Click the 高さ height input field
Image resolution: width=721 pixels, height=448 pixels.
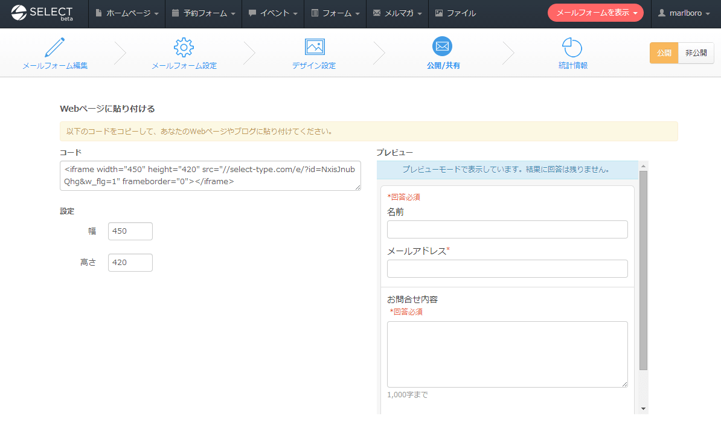coord(130,263)
